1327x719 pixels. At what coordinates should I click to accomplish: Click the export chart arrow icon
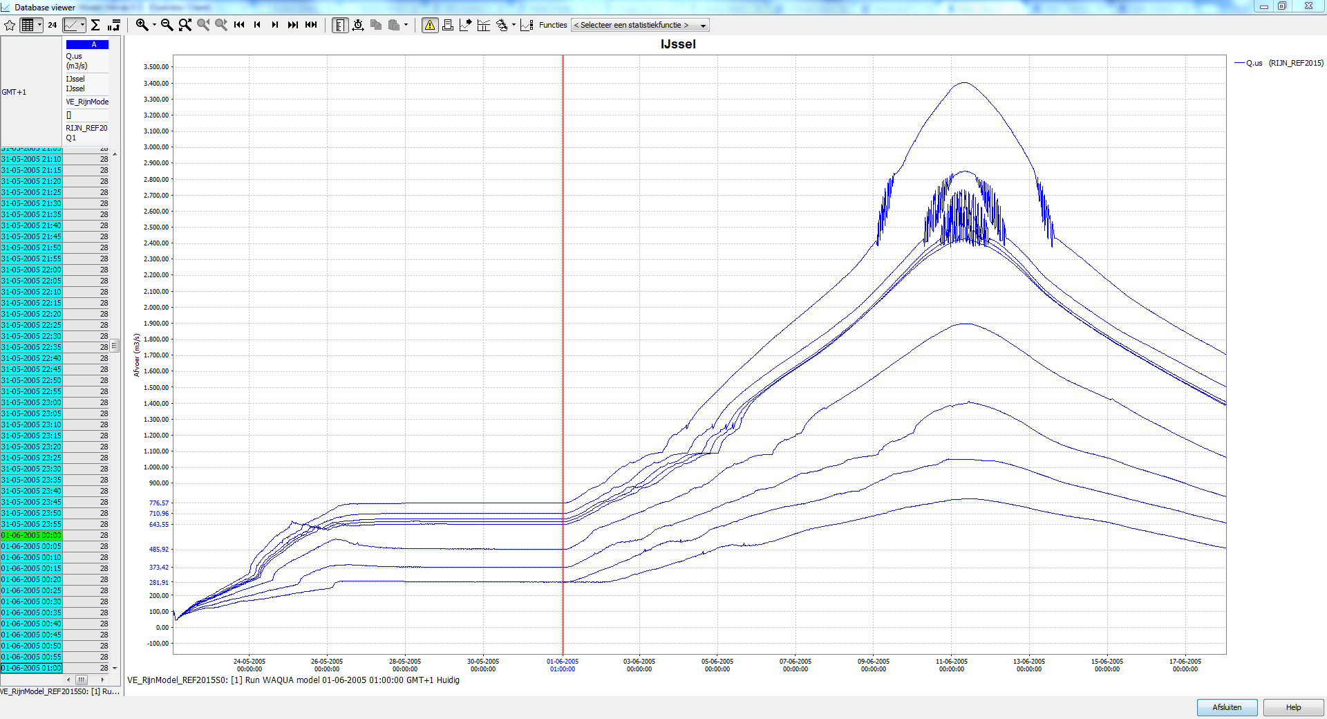point(466,25)
